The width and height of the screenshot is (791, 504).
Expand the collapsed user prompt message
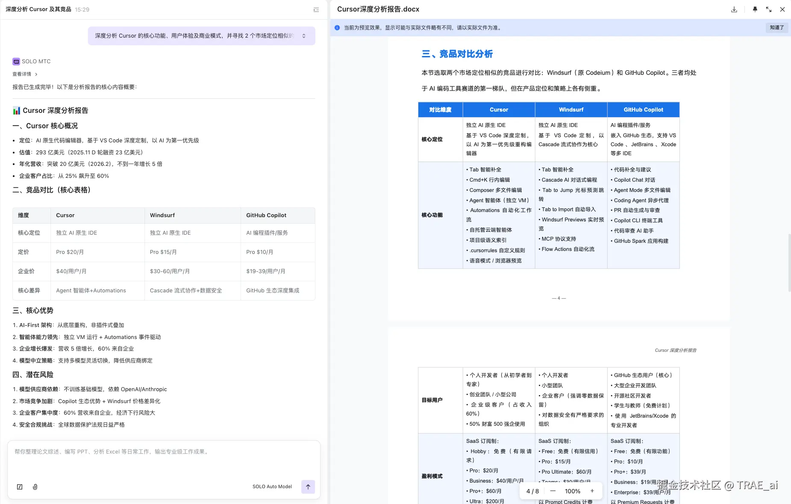point(304,36)
